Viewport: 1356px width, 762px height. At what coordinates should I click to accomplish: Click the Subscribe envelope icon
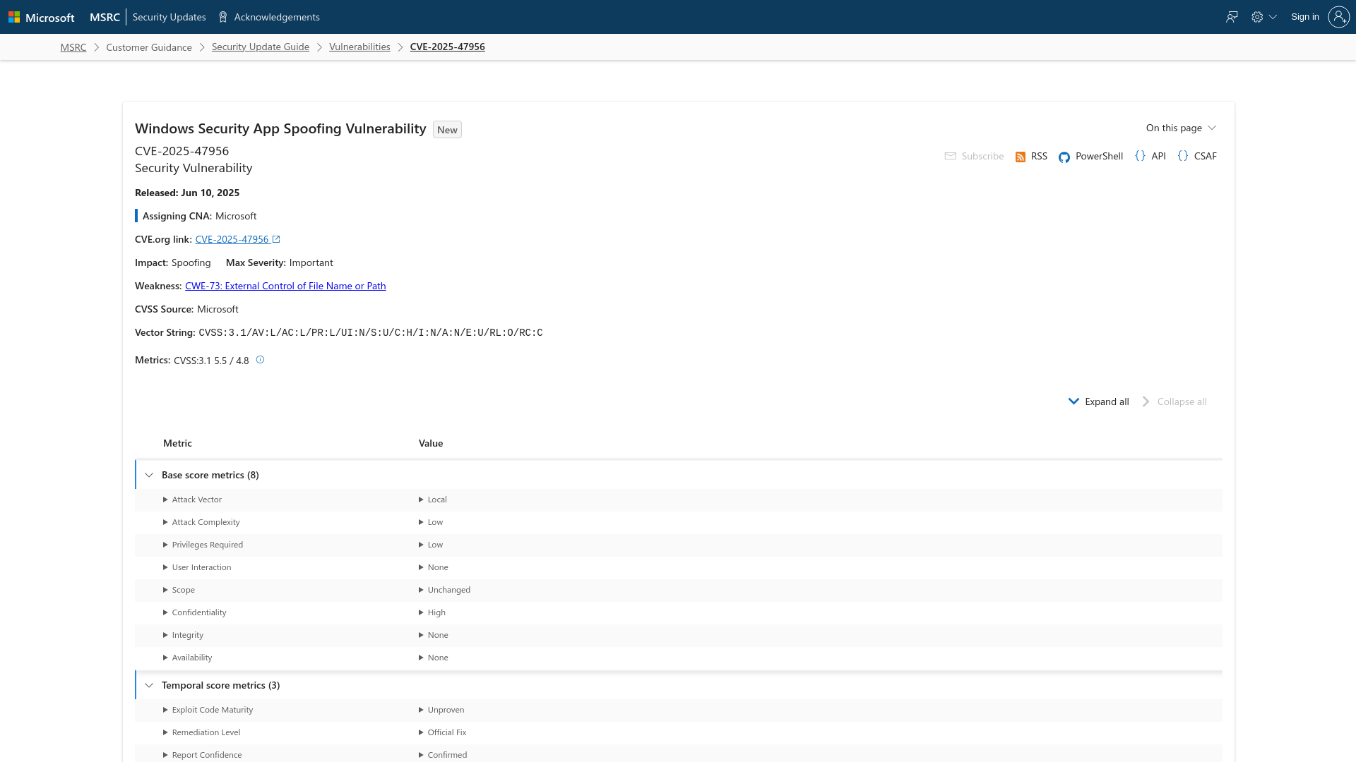pyautogui.click(x=950, y=156)
